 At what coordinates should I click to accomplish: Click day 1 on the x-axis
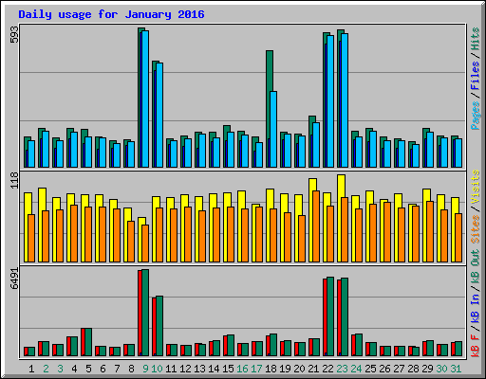click(x=31, y=369)
